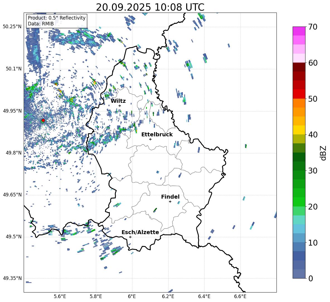
Task: Click the Product: 0.5° Reflectivity text
Action: (x=57, y=18)
